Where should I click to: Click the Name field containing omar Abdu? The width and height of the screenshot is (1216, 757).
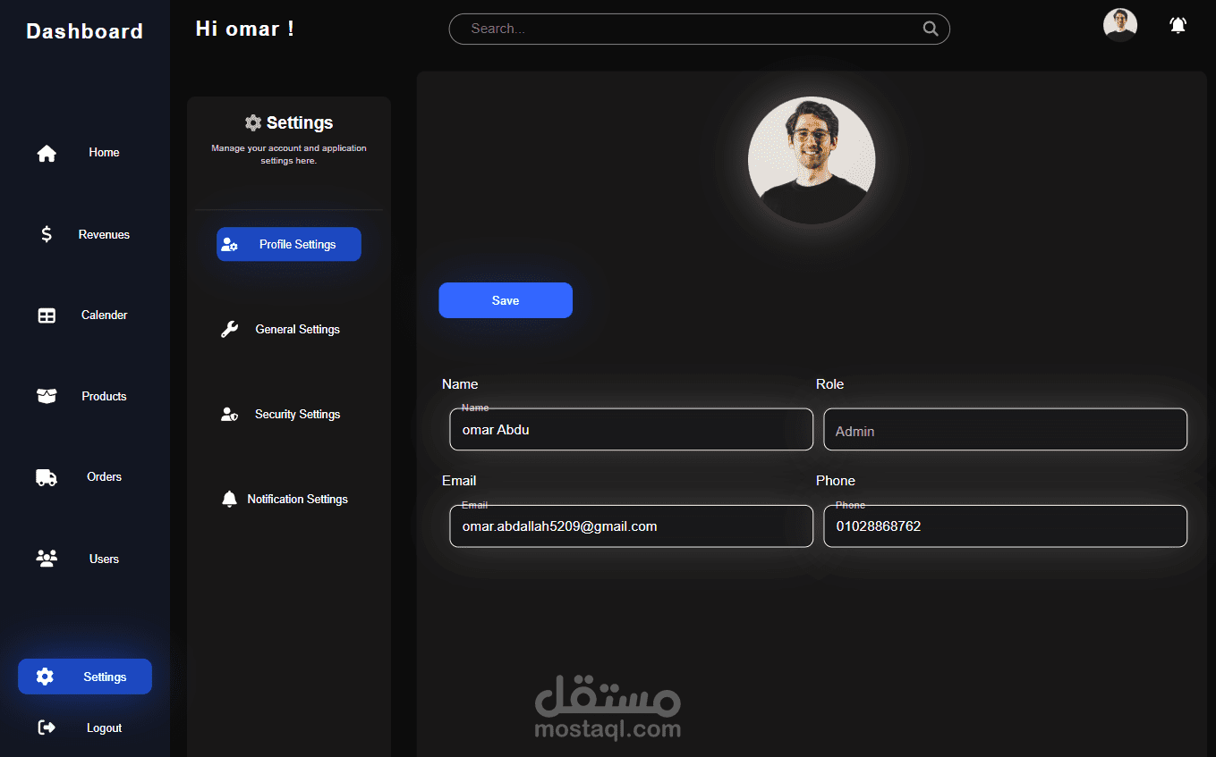[x=632, y=429]
